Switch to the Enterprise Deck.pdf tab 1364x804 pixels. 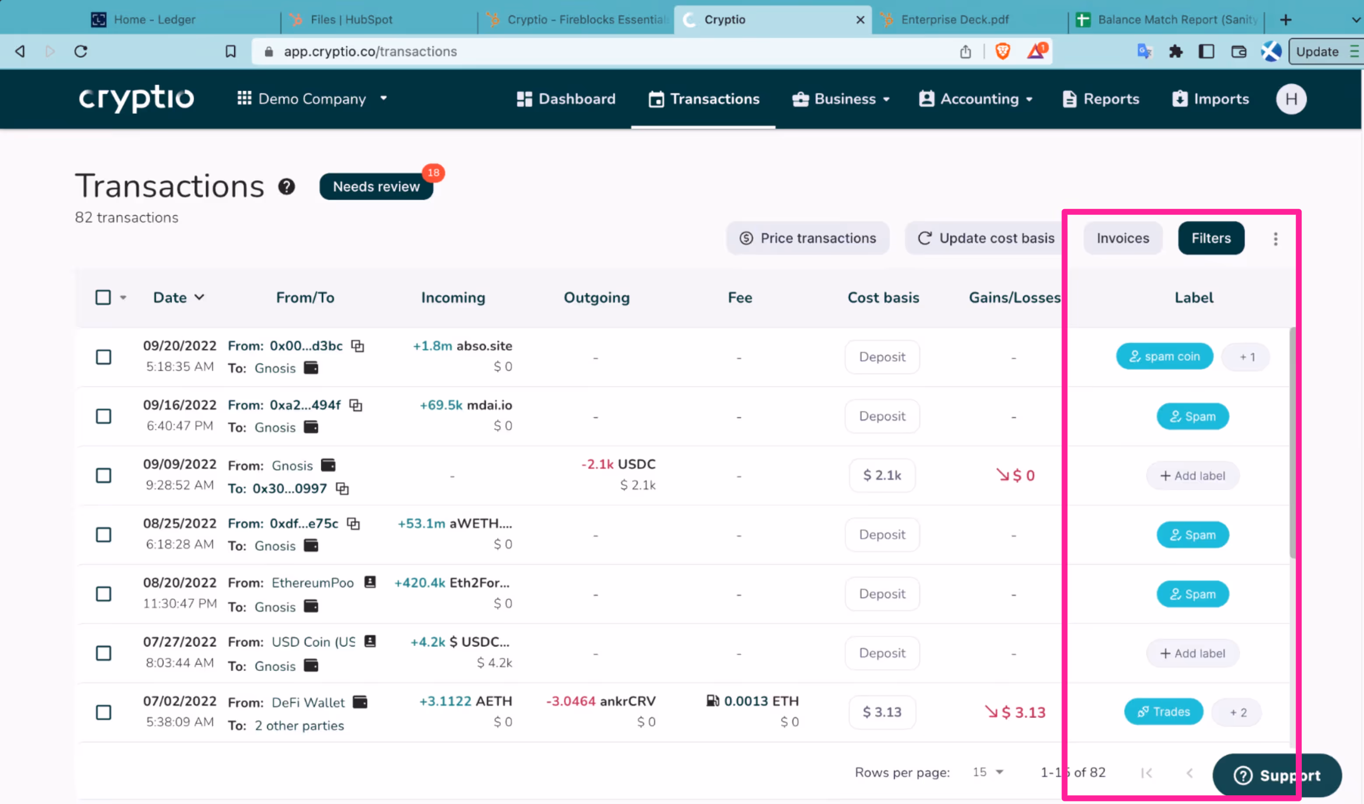[x=954, y=20]
